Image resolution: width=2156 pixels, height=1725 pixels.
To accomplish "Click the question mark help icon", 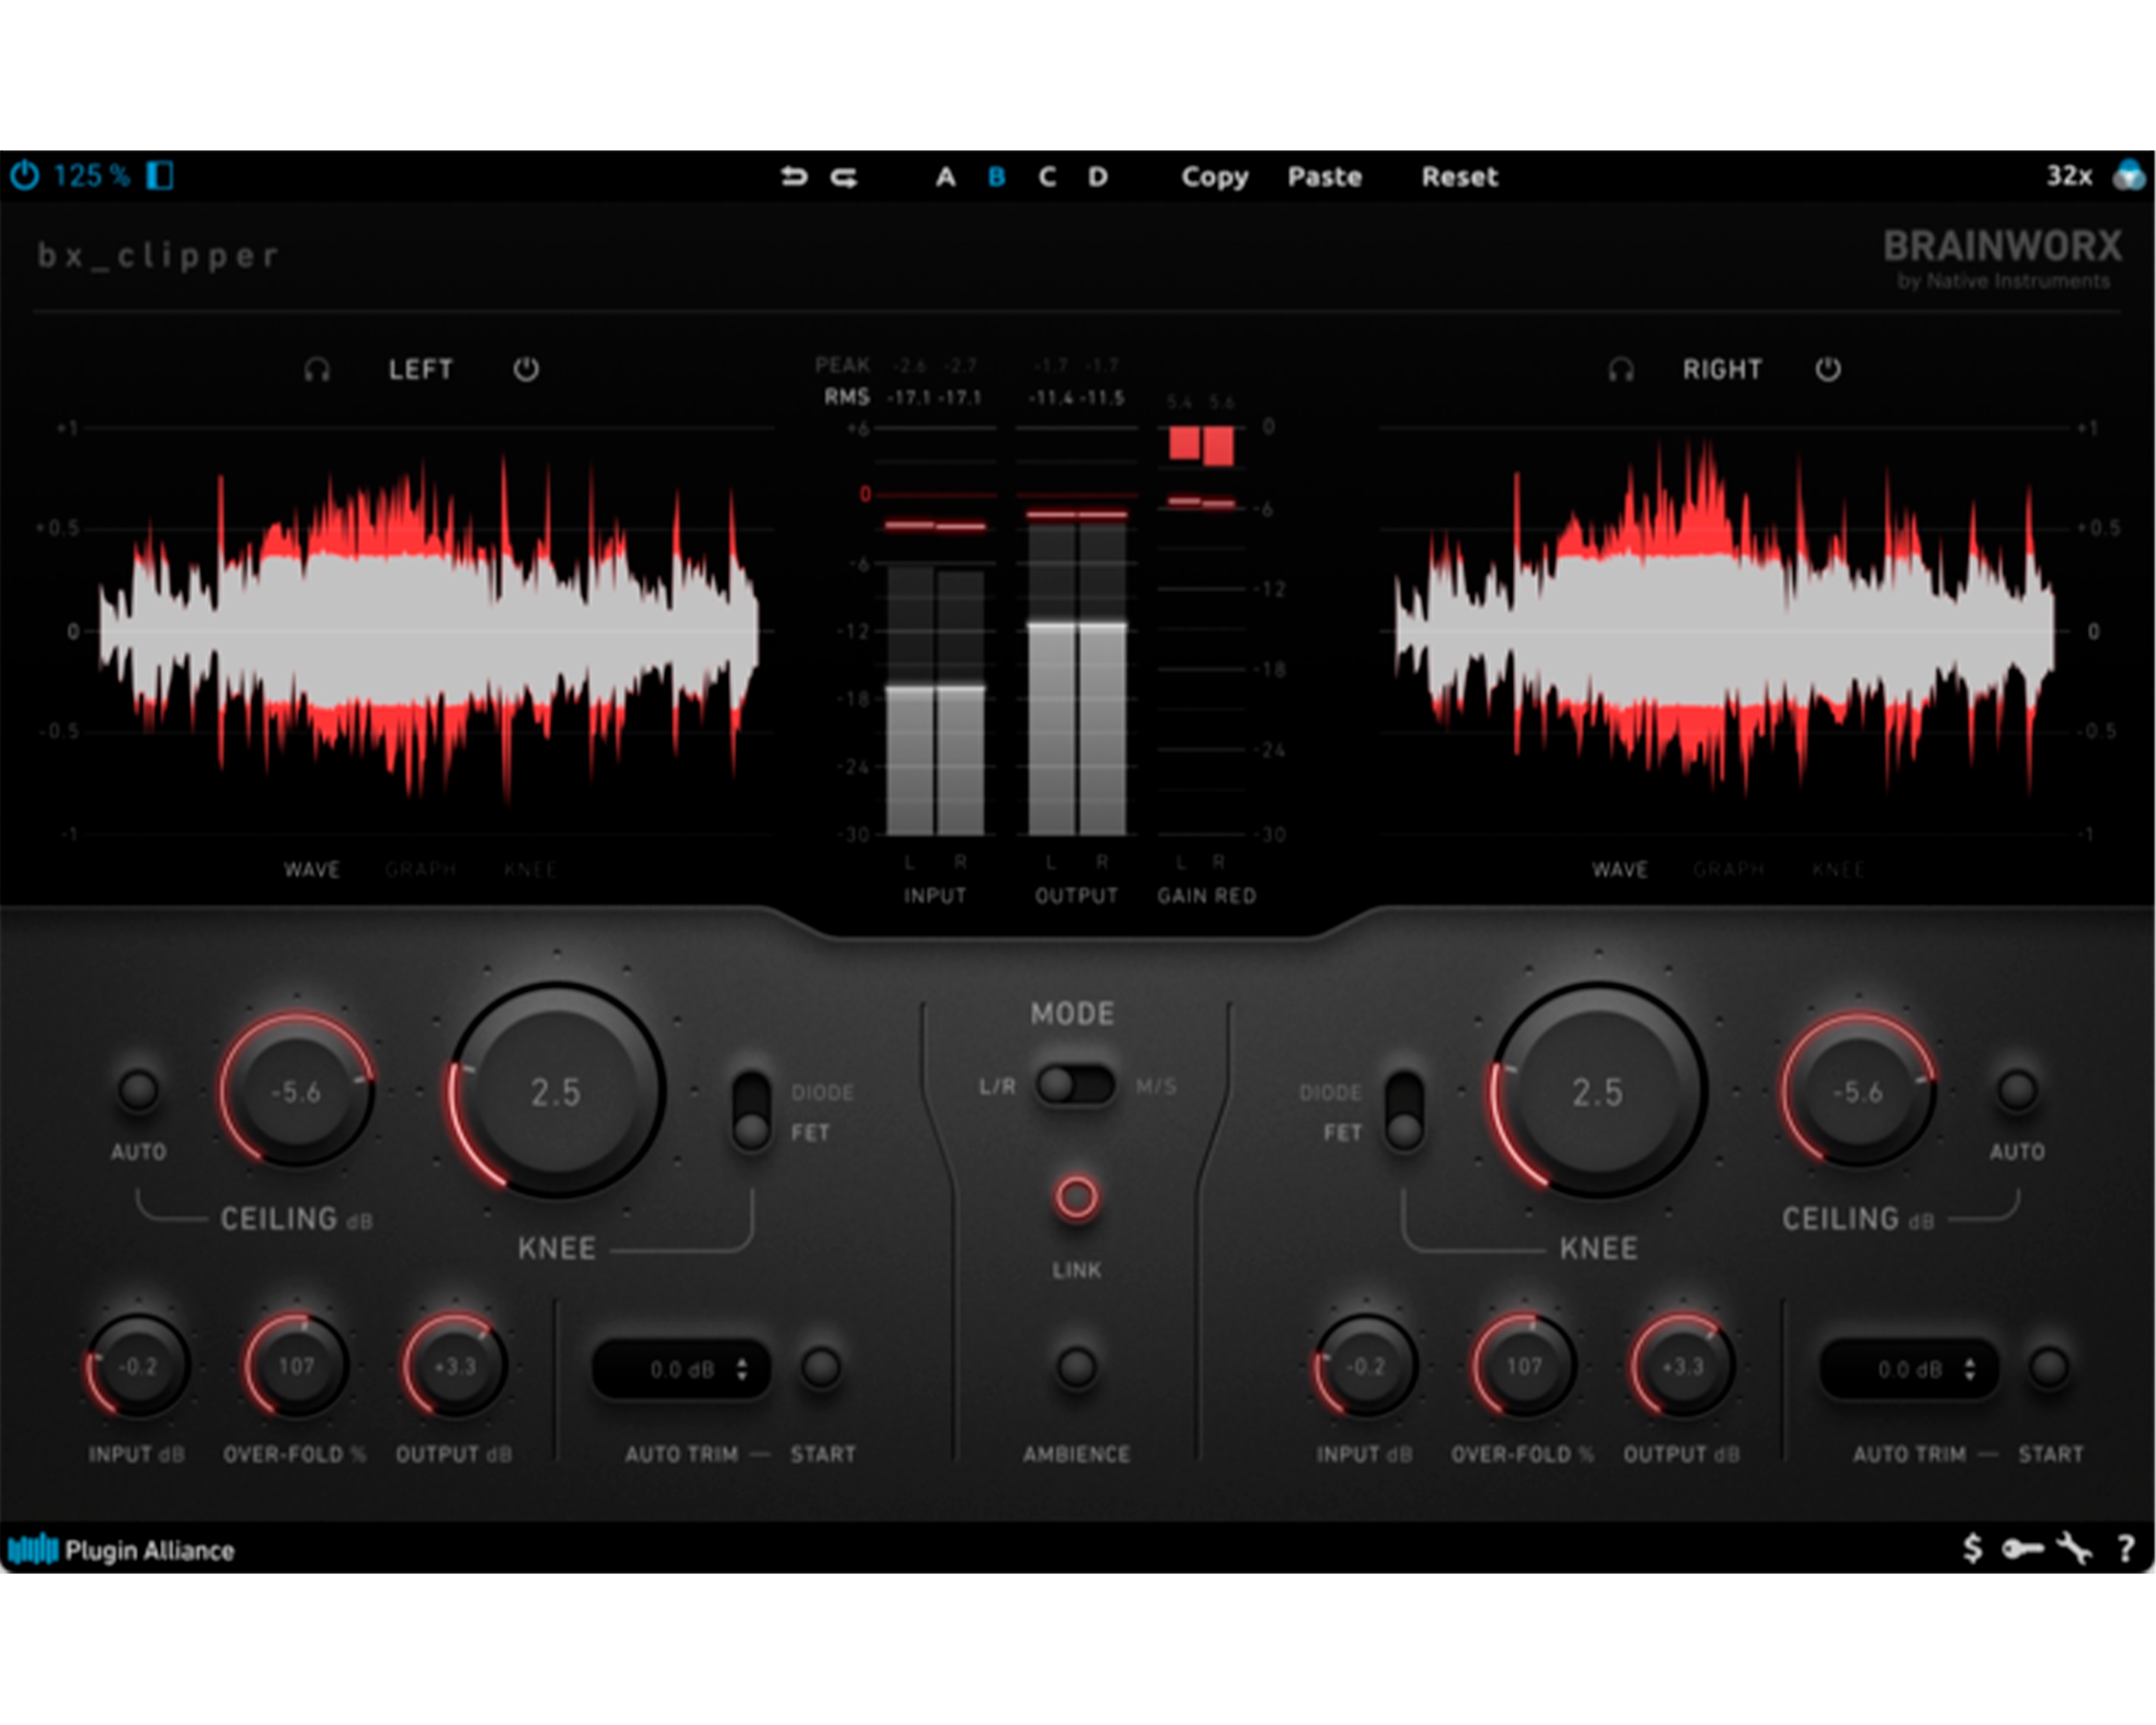I will [2126, 1550].
